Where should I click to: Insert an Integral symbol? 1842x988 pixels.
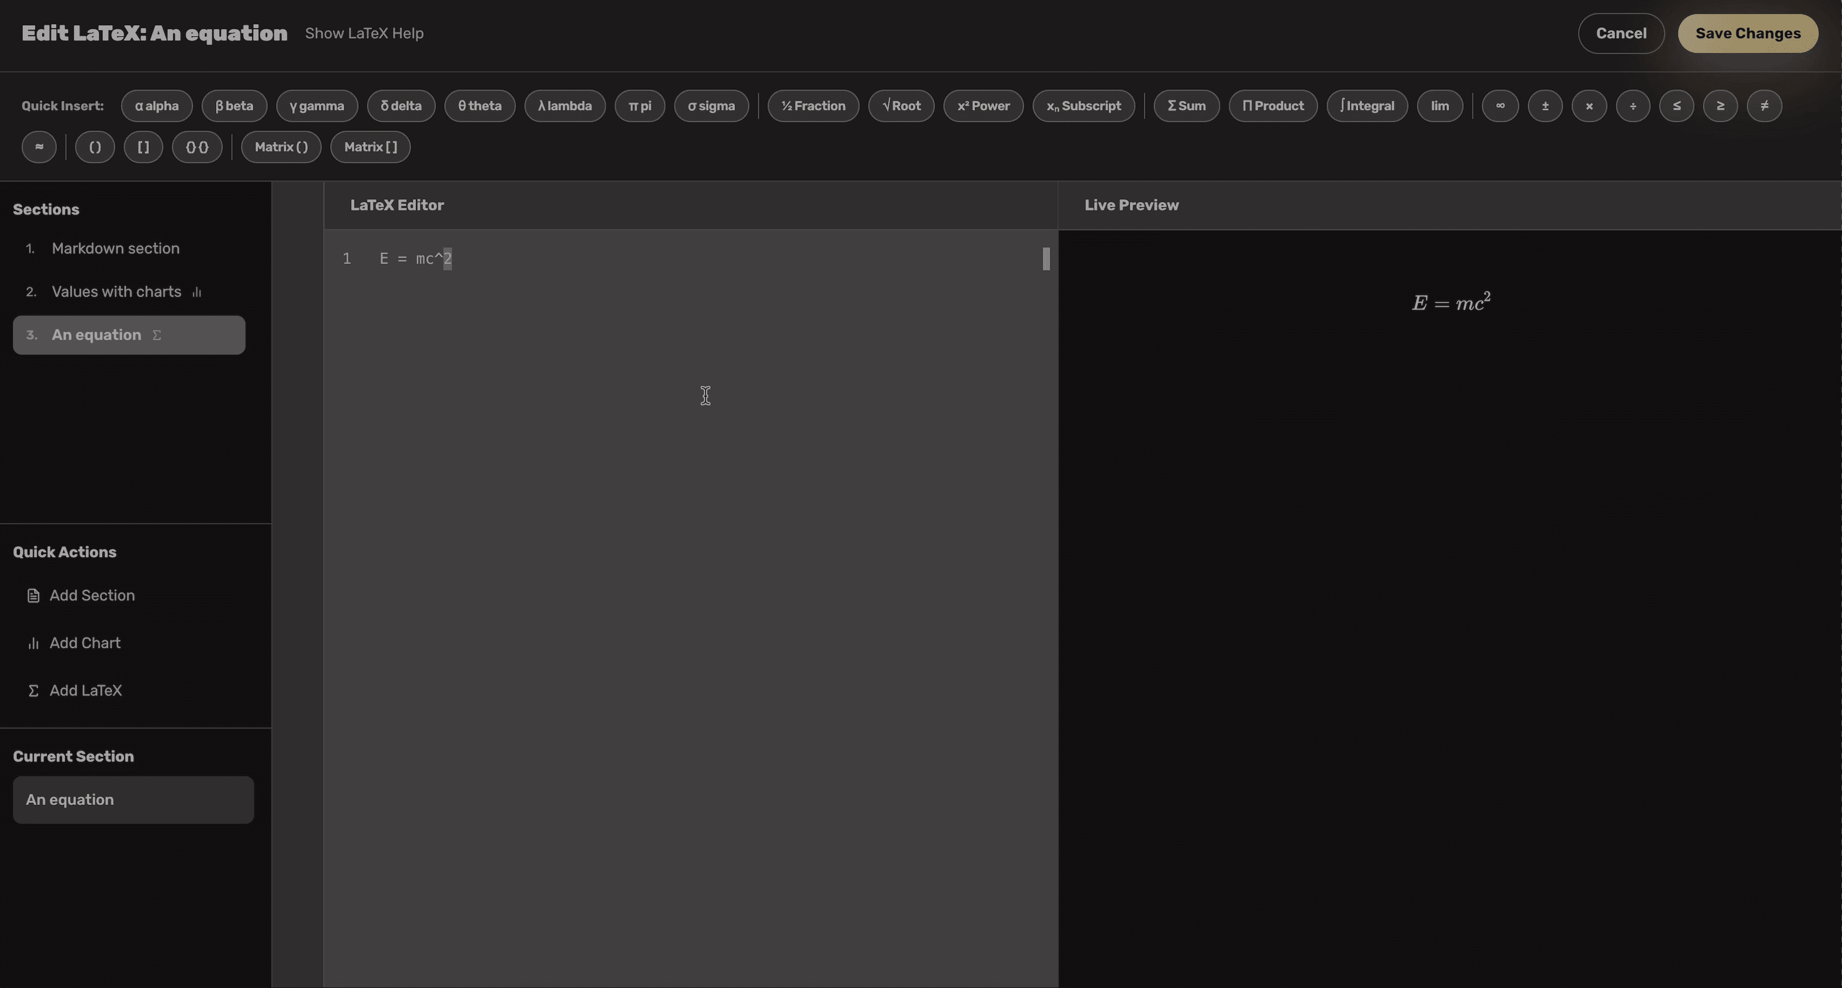coord(1366,106)
